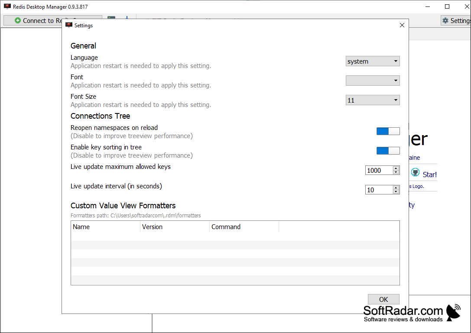Viewport: 471px width, 333px height.
Task: Click the Command column header
Action: (244, 227)
